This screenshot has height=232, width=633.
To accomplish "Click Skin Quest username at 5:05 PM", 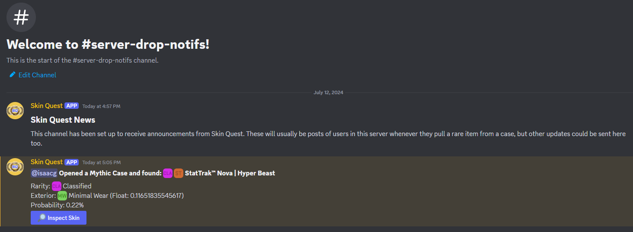I will click(47, 162).
